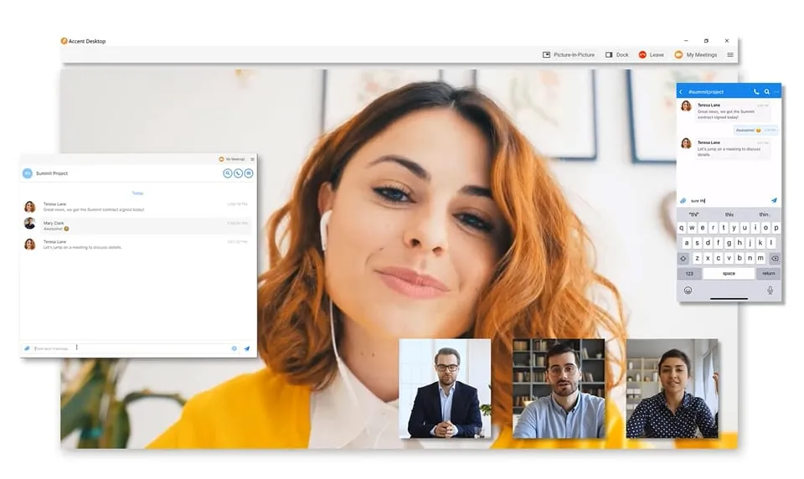Tap the m key on mobile keyboard

click(x=760, y=259)
